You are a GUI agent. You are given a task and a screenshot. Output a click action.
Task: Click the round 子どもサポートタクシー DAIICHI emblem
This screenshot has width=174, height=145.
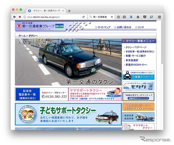tap(28, 114)
